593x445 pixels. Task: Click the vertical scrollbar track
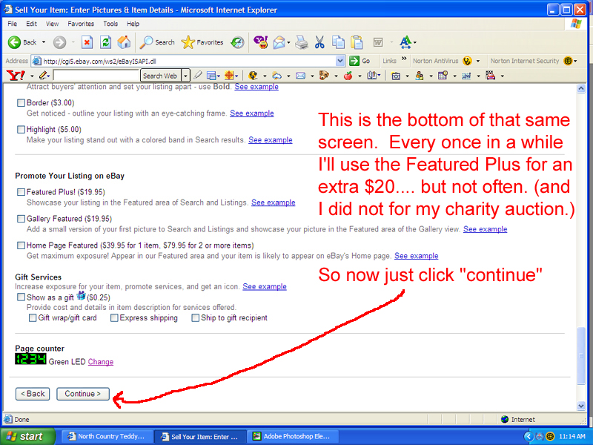pos(580,222)
